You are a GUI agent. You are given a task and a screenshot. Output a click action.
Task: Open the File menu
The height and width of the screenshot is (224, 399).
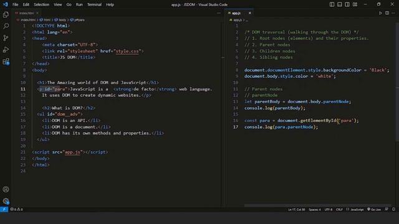coord(15,4)
